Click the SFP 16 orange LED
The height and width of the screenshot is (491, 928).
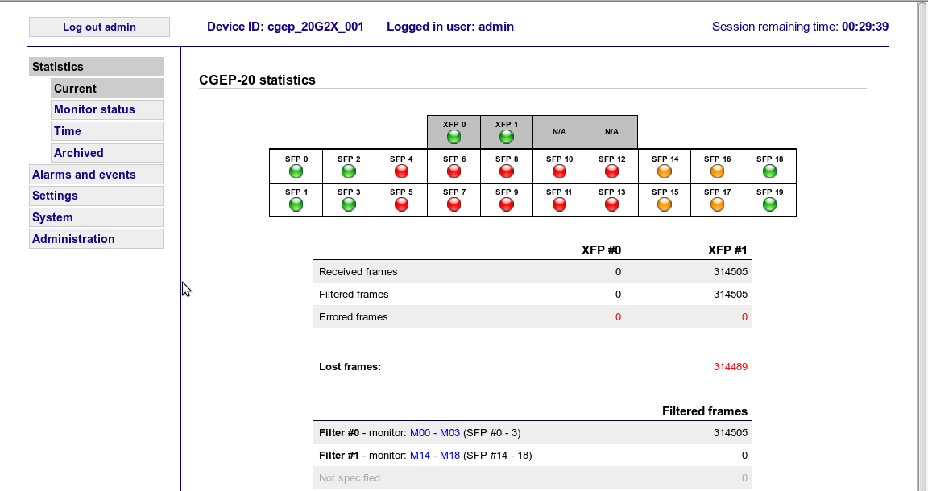point(716,171)
